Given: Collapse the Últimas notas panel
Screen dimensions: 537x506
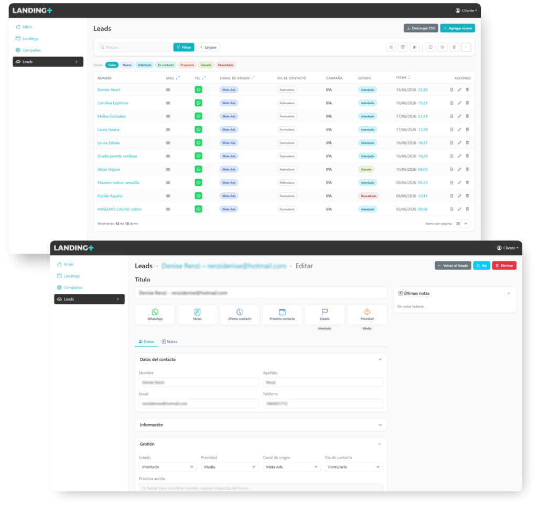Looking at the screenshot, I should tap(509, 293).
